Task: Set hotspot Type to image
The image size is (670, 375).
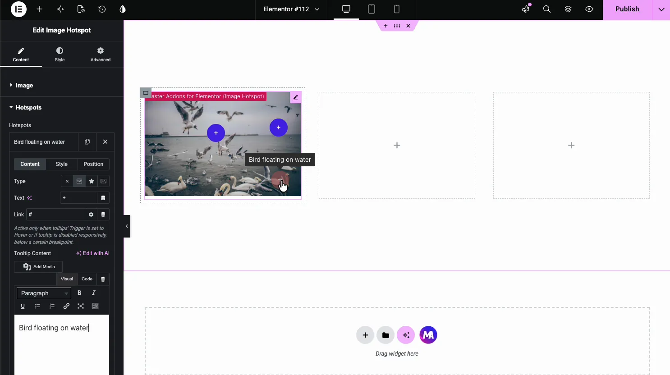Action: point(104,181)
